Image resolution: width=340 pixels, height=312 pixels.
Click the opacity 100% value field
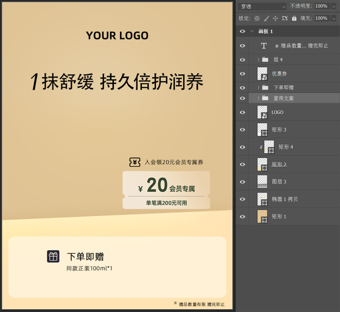coord(322,6)
